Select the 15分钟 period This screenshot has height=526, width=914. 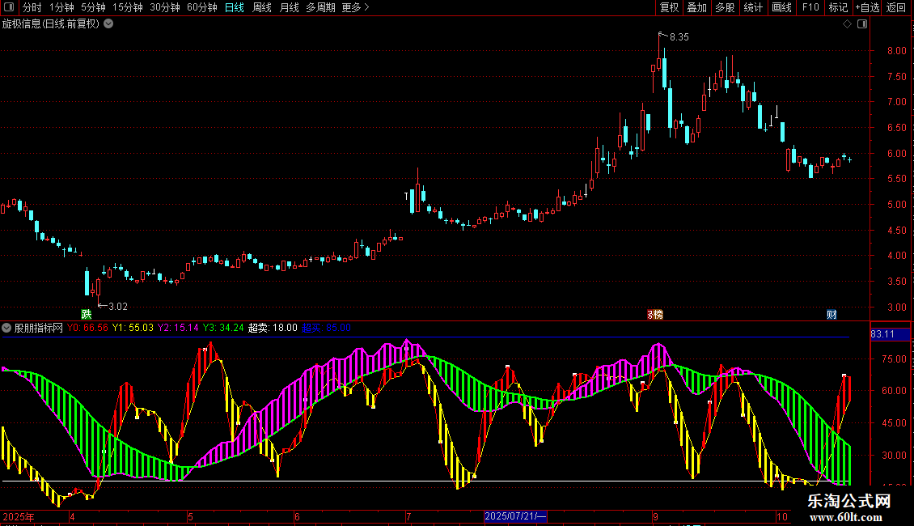(x=128, y=7)
